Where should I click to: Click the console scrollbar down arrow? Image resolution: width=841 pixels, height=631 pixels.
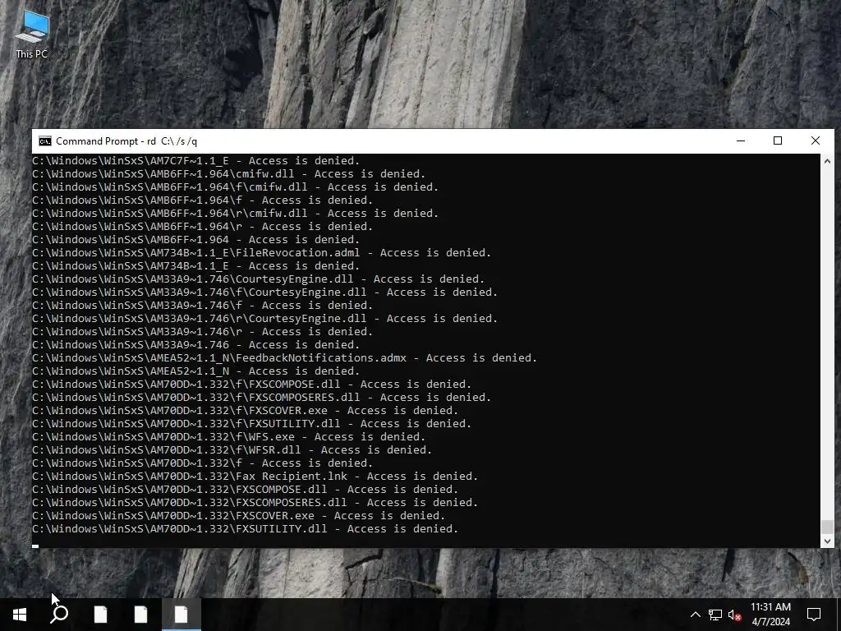[x=827, y=541]
